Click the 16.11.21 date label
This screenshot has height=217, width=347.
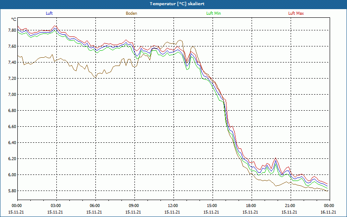[x=328, y=212]
